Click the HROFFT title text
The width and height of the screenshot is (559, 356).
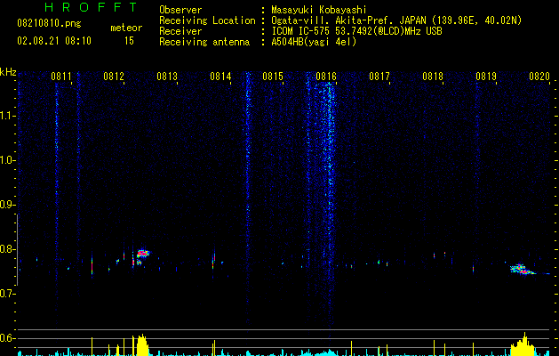click(92, 7)
